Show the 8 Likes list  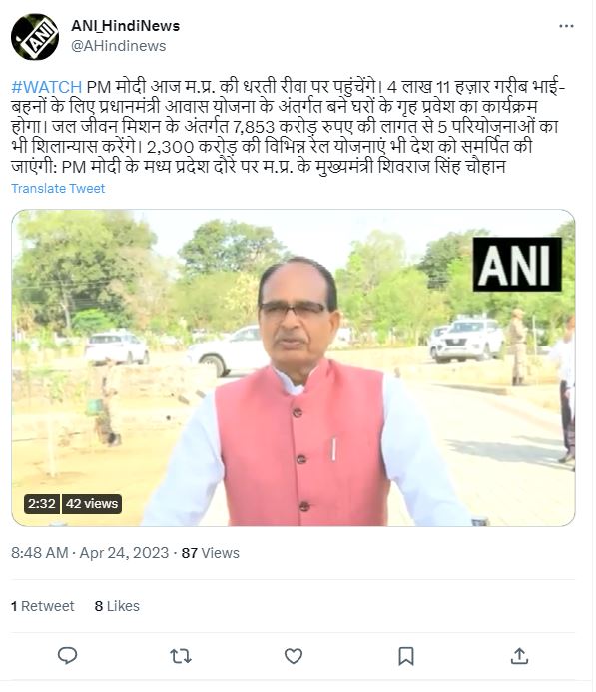pos(117,606)
